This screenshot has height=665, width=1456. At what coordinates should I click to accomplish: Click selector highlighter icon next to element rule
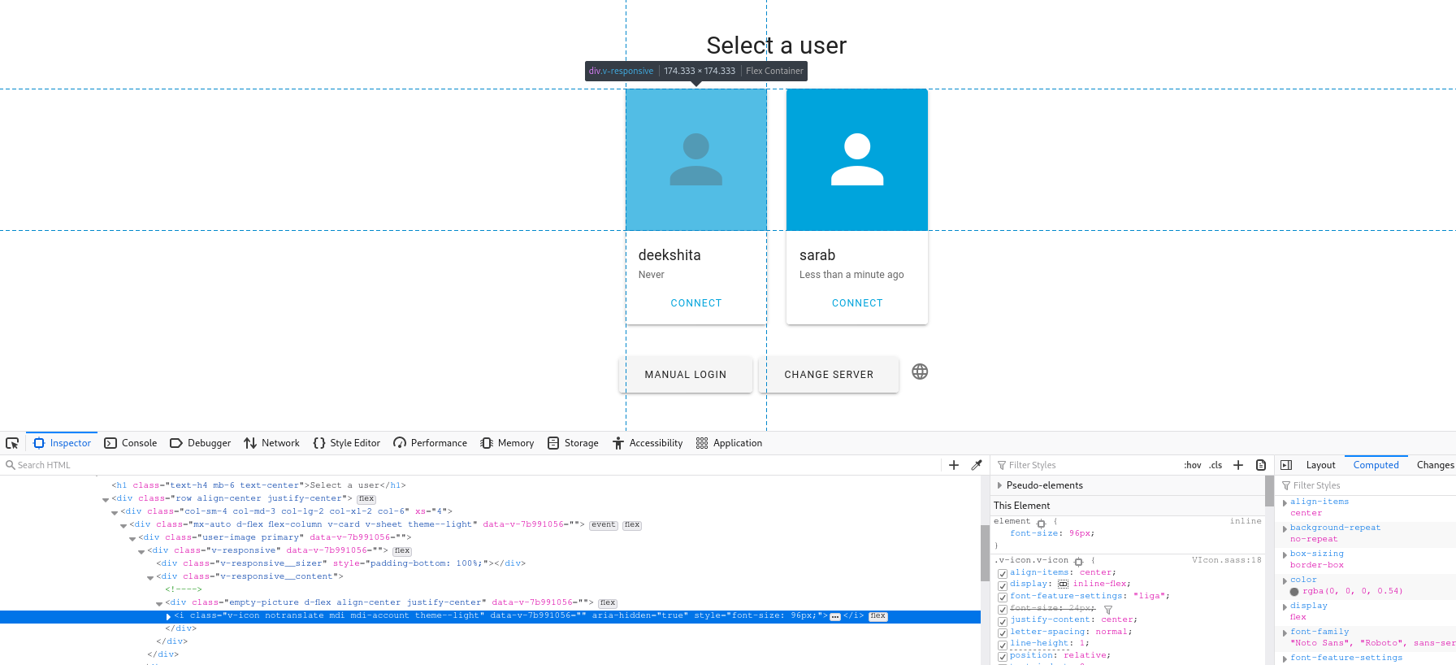[x=1041, y=523]
